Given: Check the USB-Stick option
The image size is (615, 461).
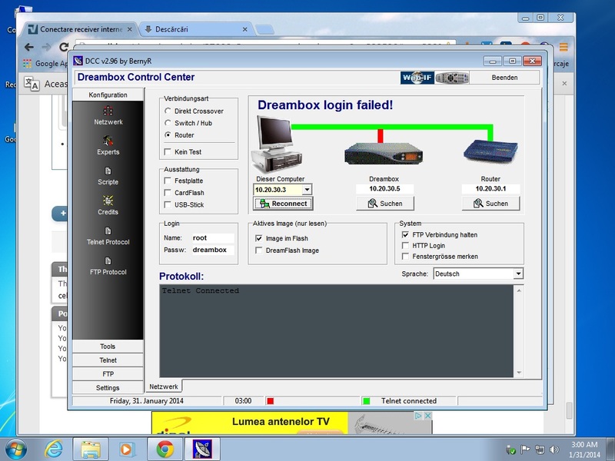Looking at the screenshot, I should click(168, 204).
